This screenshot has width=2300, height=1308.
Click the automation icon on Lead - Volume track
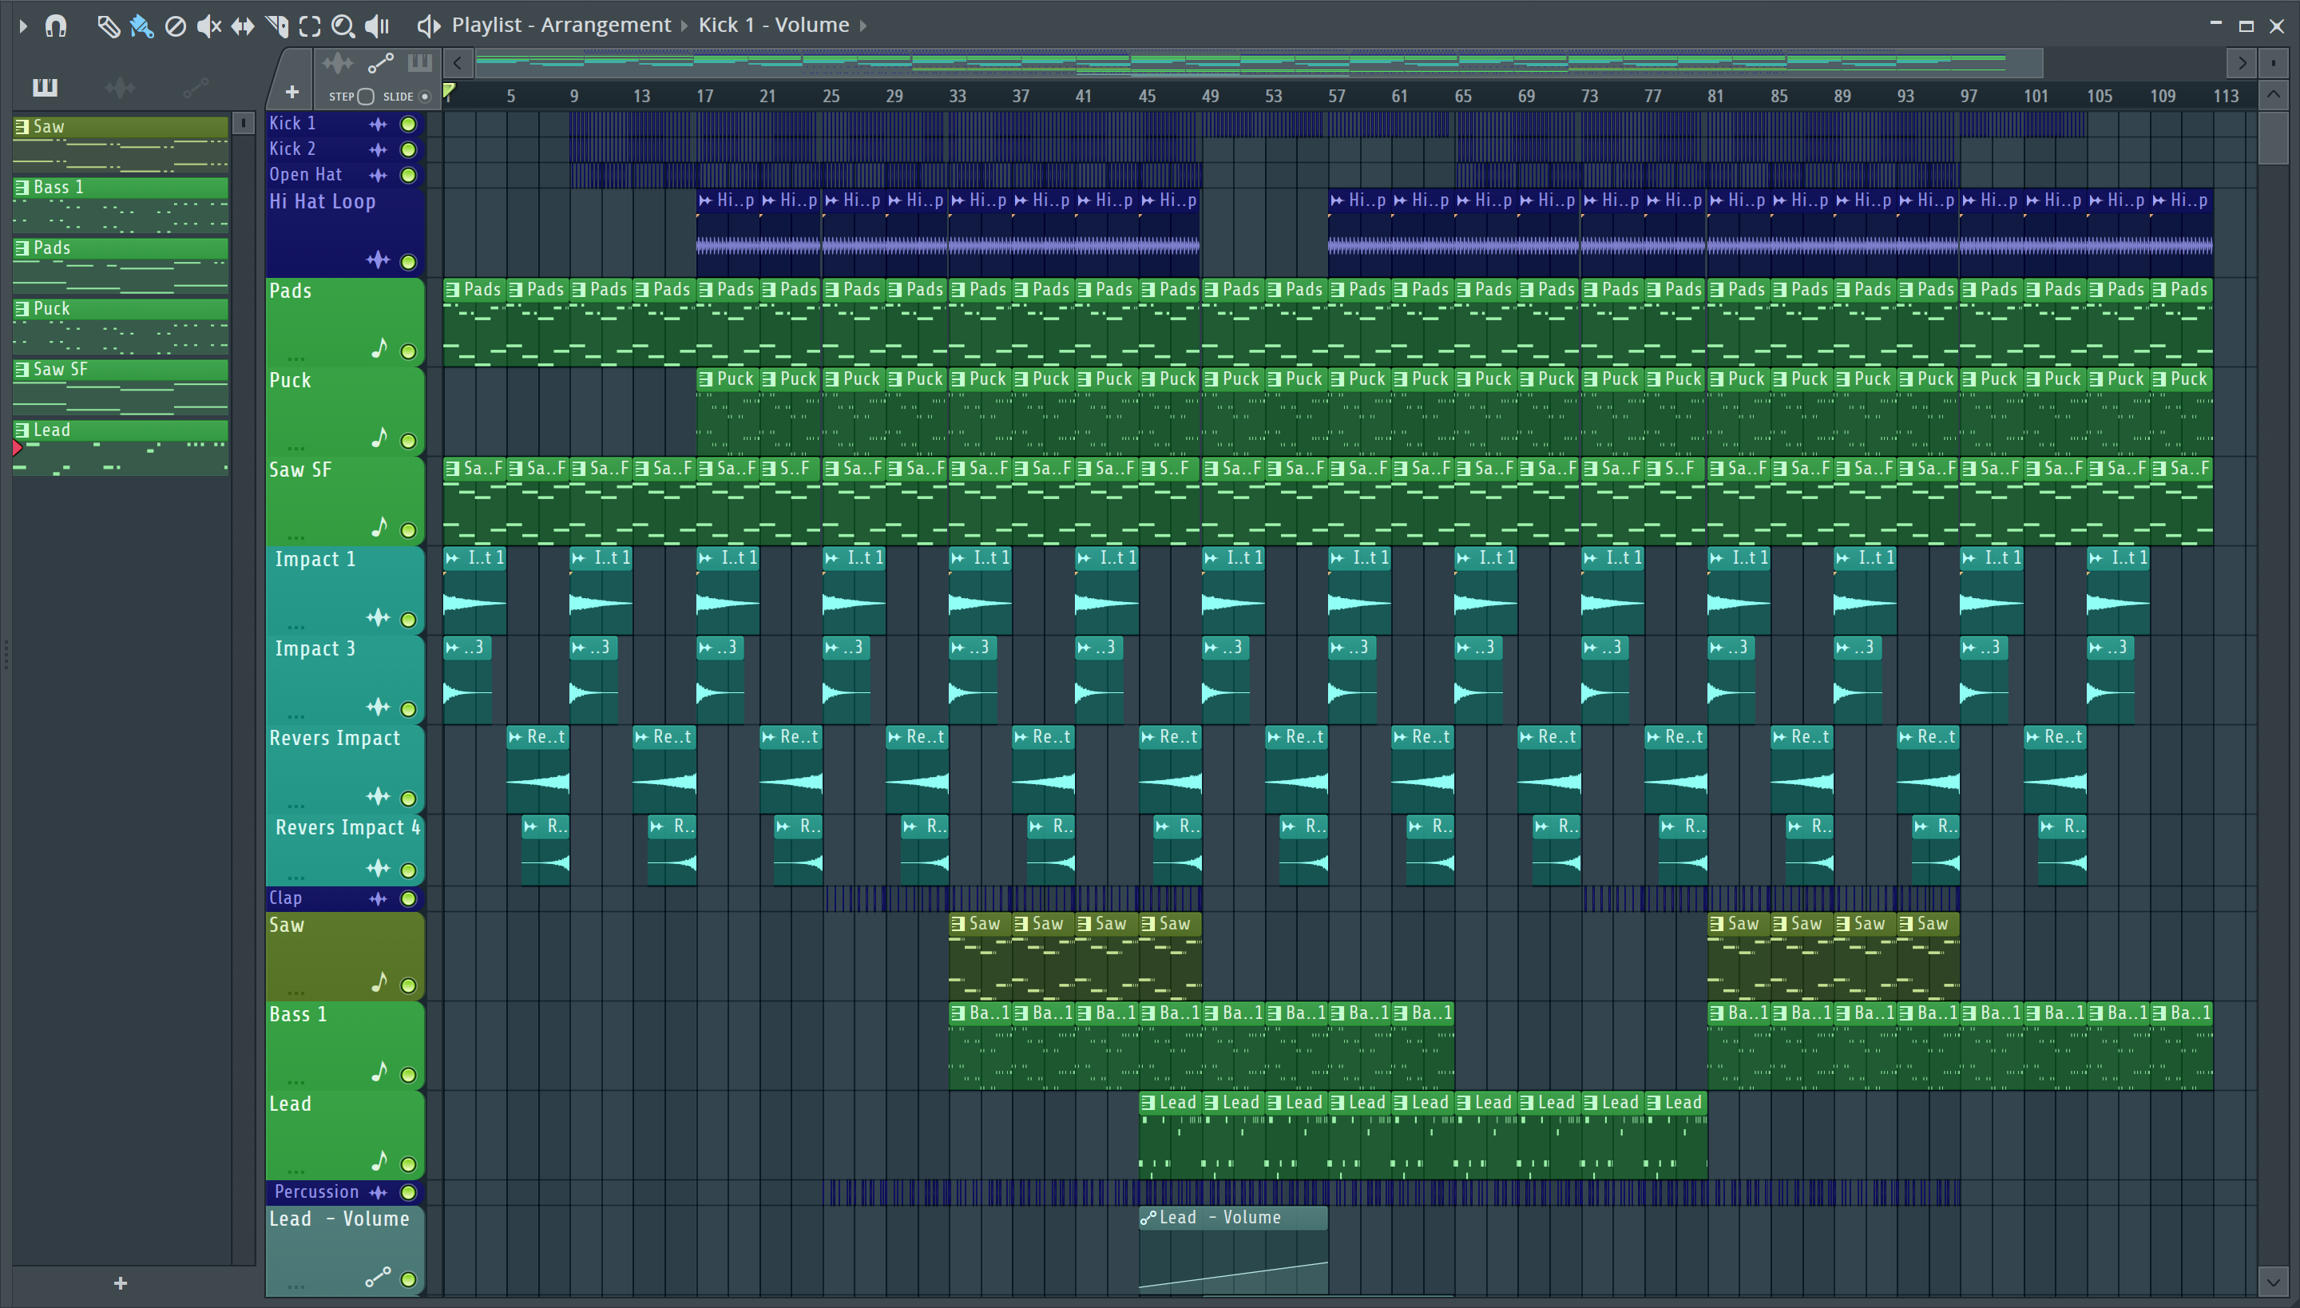click(x=379, y=1277)
